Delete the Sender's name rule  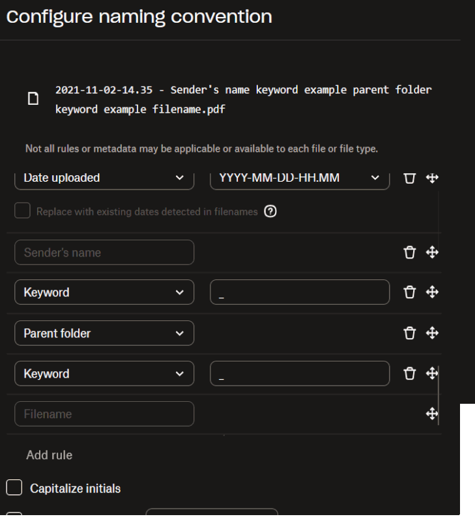point(409,253)
